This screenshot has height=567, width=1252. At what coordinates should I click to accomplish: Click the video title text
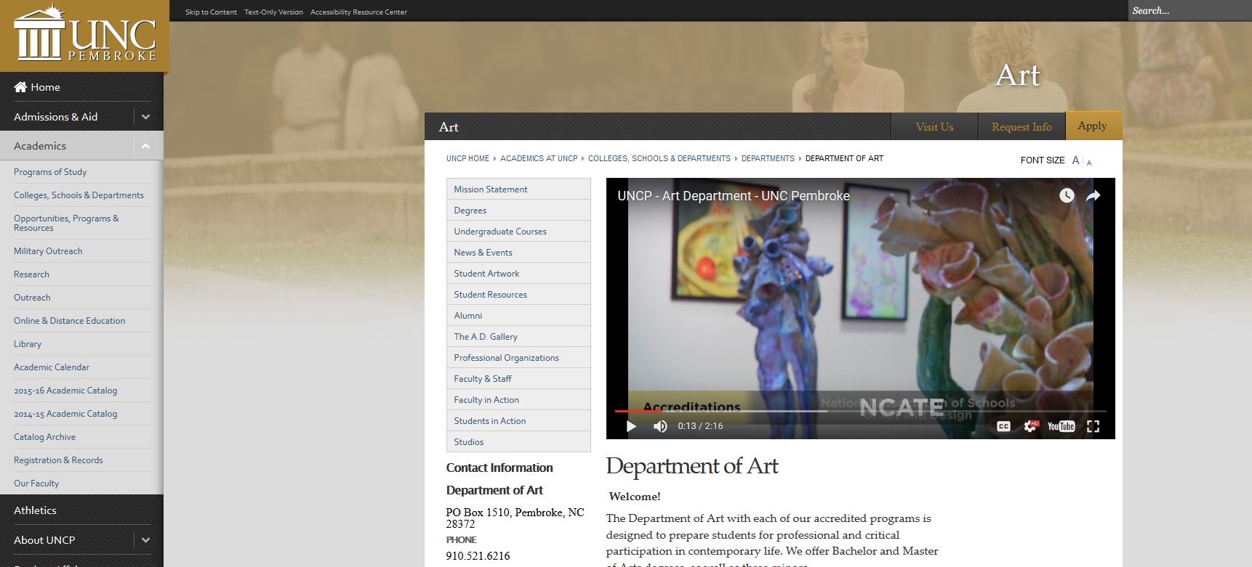click(734, 196)
